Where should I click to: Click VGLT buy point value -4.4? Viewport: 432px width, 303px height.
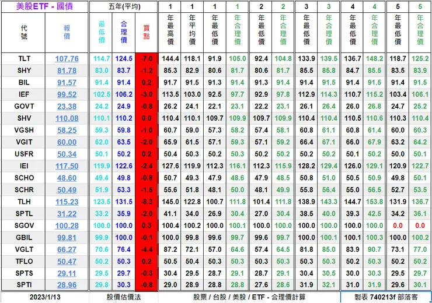click(147, 249)
